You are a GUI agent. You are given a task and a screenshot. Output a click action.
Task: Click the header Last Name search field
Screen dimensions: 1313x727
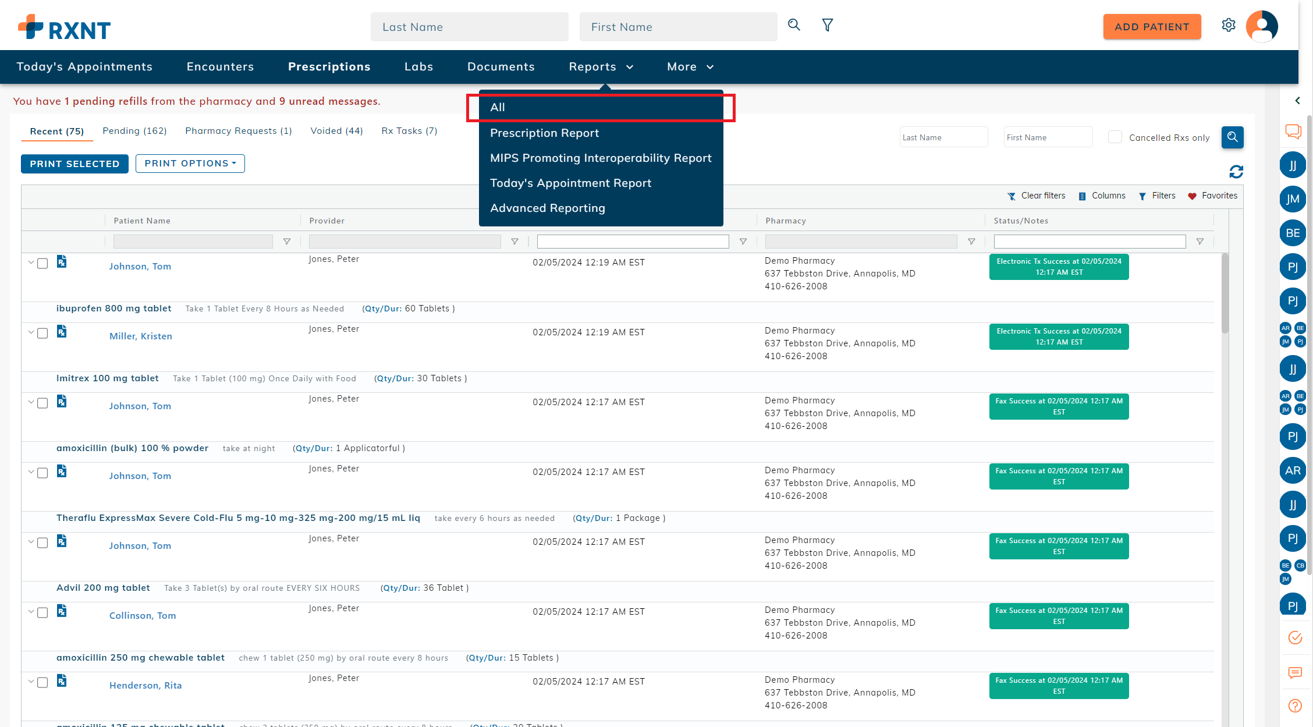(x=469, y=27)
